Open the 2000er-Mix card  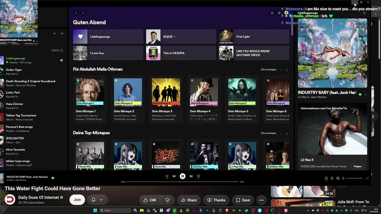pyautogui.click(x=204, y=155)
